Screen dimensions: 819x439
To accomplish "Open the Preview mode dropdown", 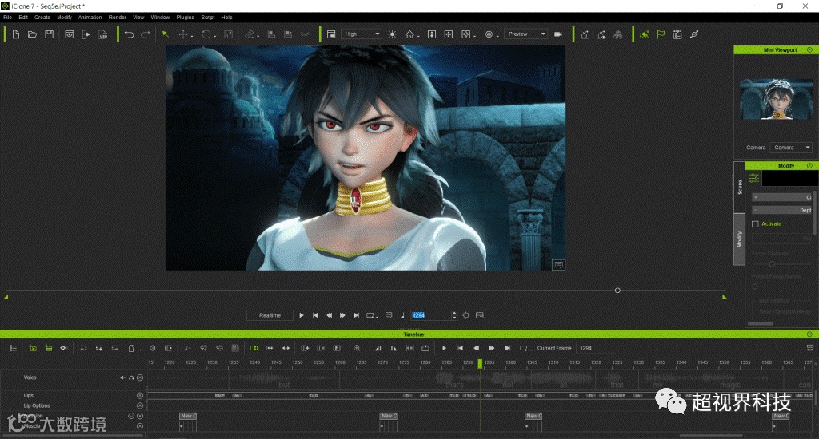I will pos(526,34).
